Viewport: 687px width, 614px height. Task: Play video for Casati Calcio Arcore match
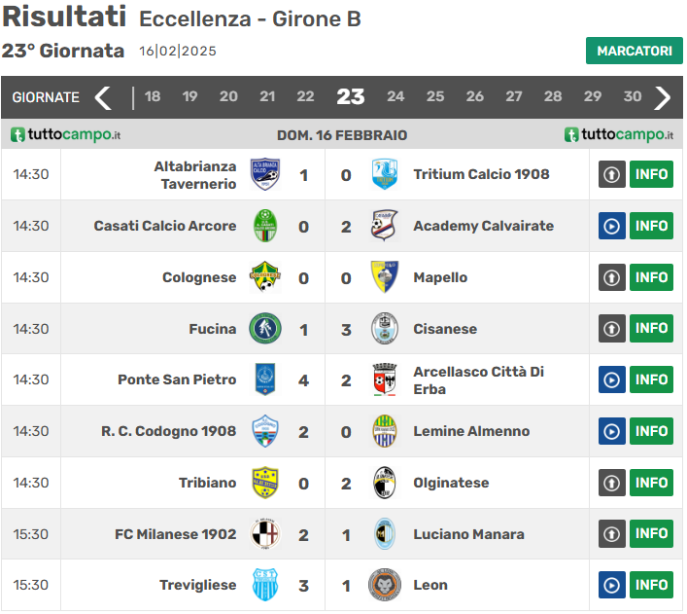pos(611,227)
